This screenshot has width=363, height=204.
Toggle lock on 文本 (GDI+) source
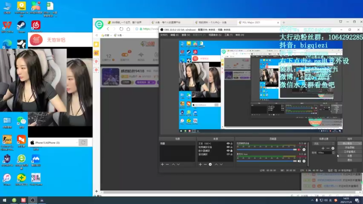[231, 144]
